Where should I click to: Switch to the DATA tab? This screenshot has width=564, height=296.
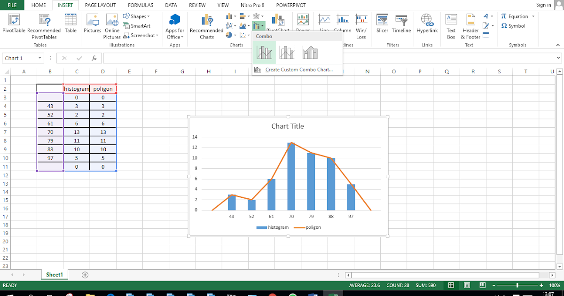point(171,5)
